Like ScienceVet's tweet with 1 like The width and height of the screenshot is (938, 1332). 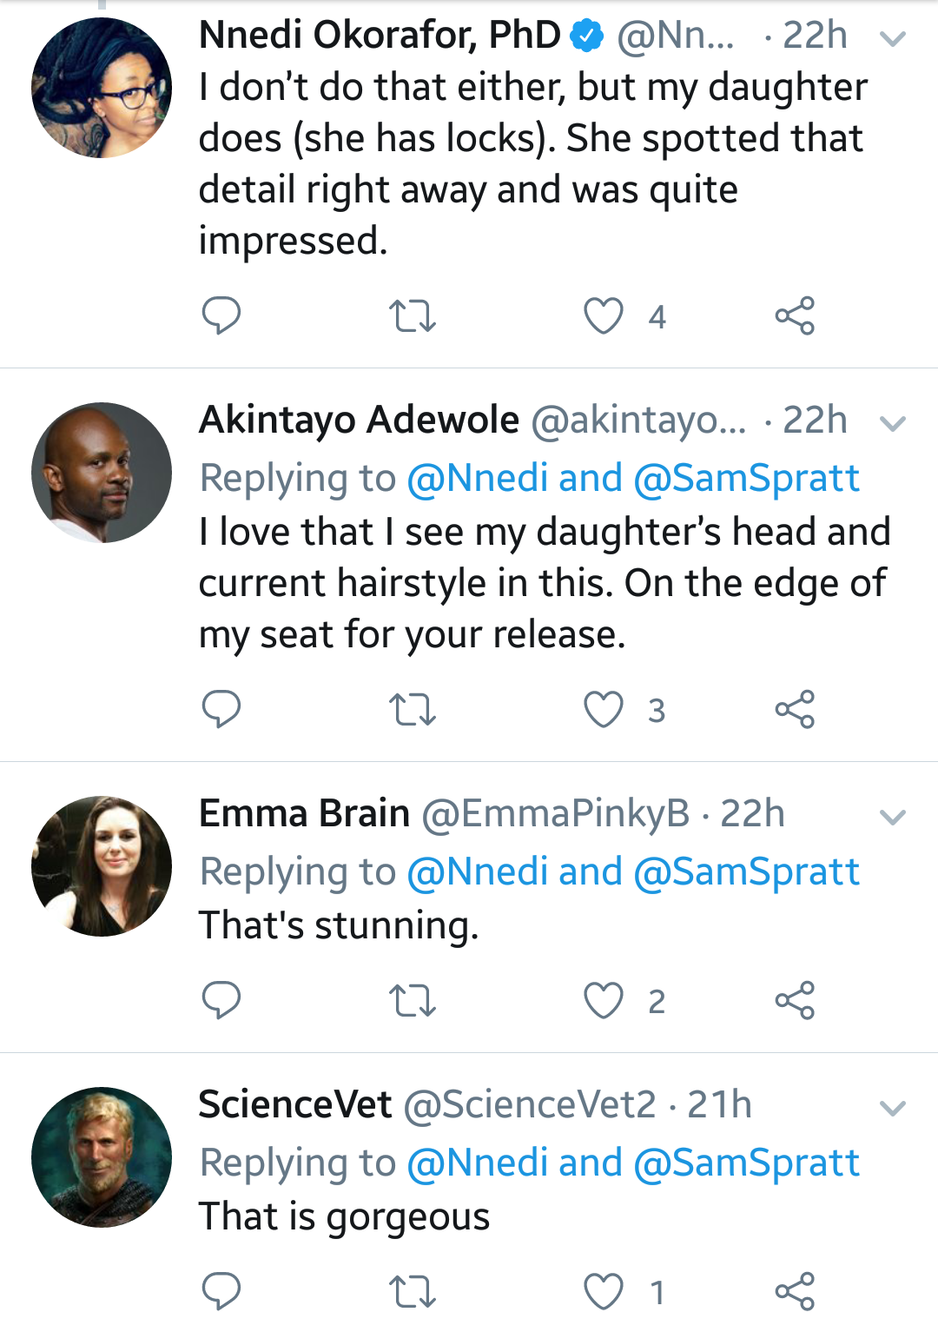click(x=604, y=1291)
